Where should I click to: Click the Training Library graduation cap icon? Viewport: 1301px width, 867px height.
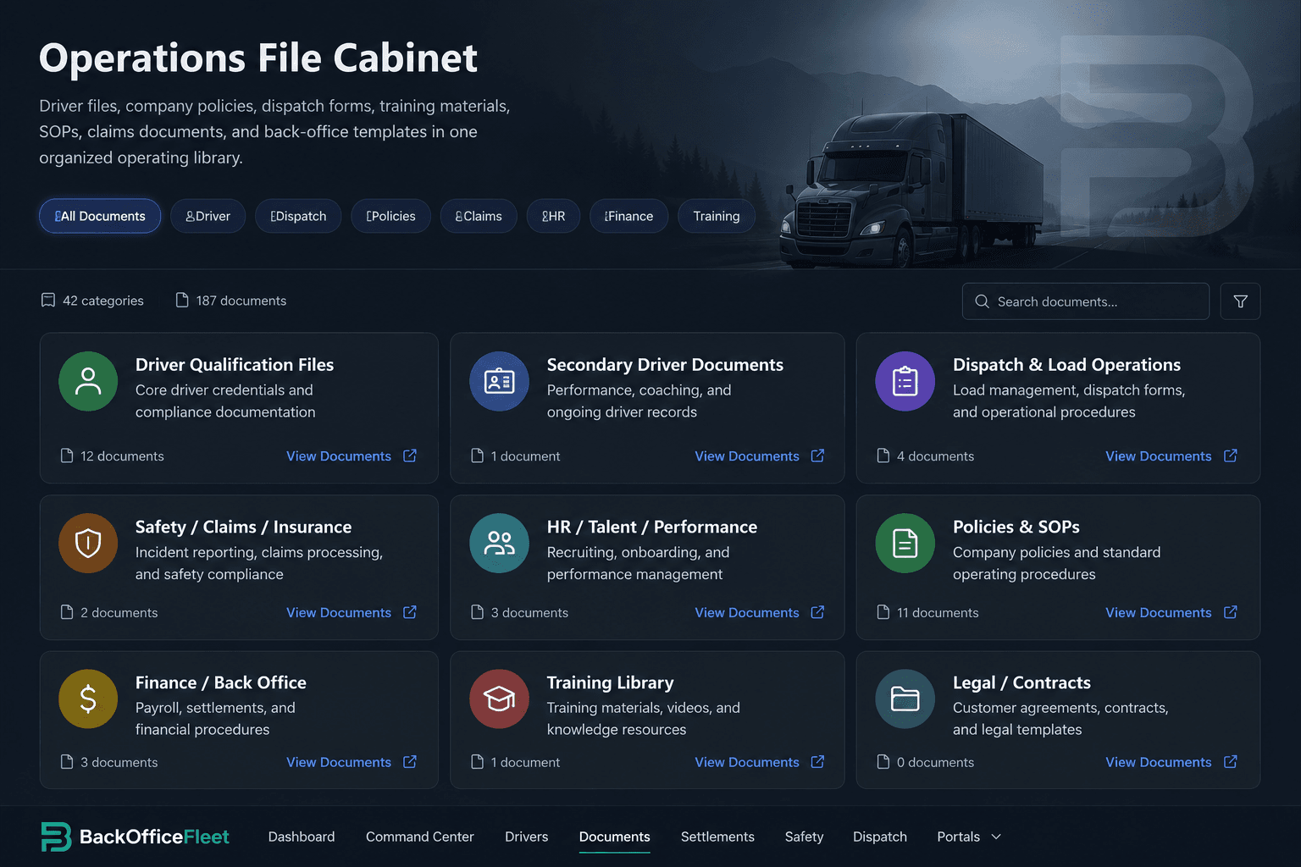[x=500, y=699]
